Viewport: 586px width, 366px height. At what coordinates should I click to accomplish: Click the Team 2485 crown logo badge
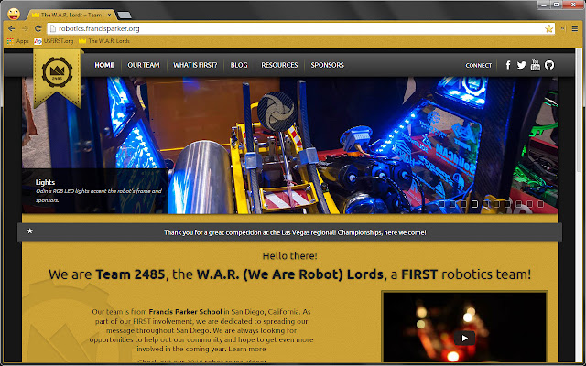(57, 78)
